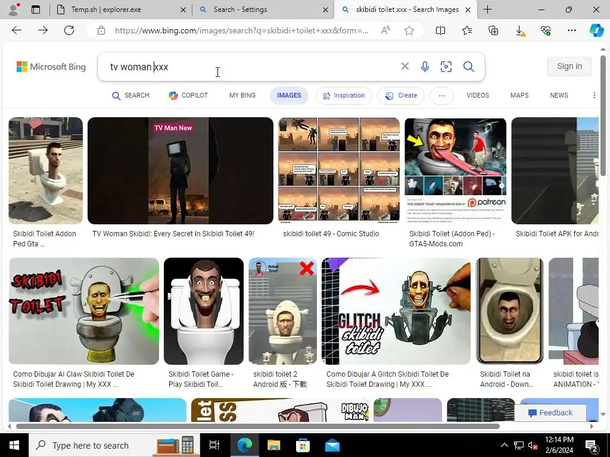Show hidden system tray icons chevron
The image size is (610, 457).
click(504, 445)
